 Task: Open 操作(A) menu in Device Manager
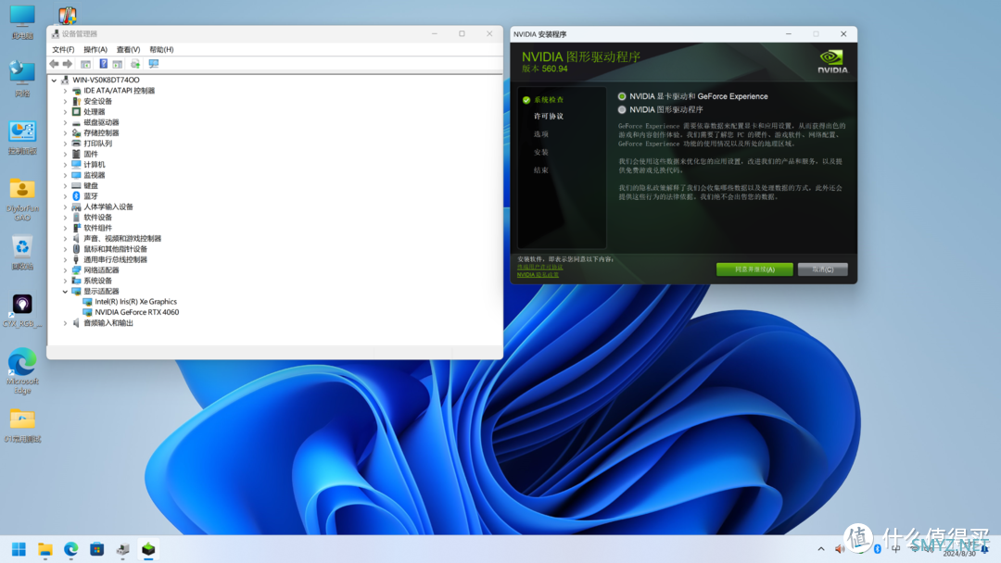click(95, 49)
